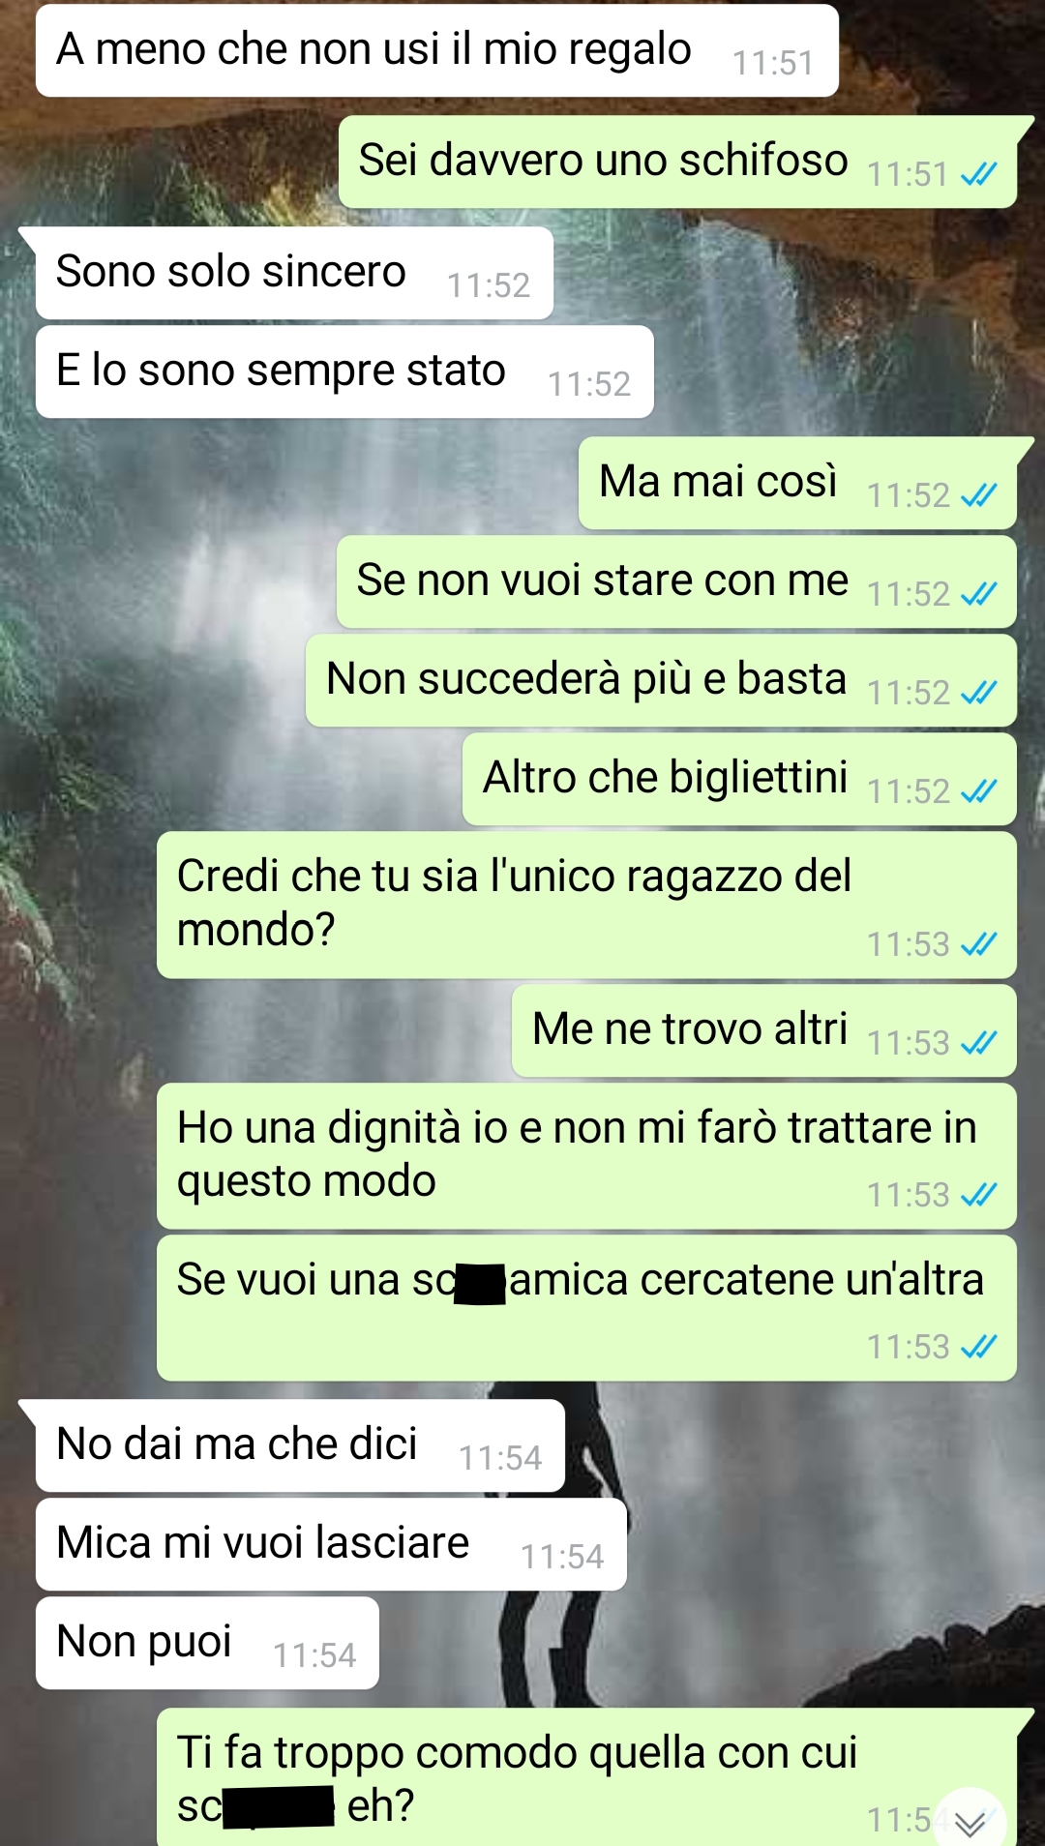Tap the 11:54 timestamp on 'Non puoi'

tap(314, 1655)
